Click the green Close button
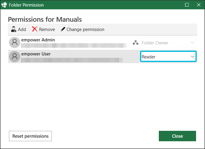 click(x=177, y=136)
